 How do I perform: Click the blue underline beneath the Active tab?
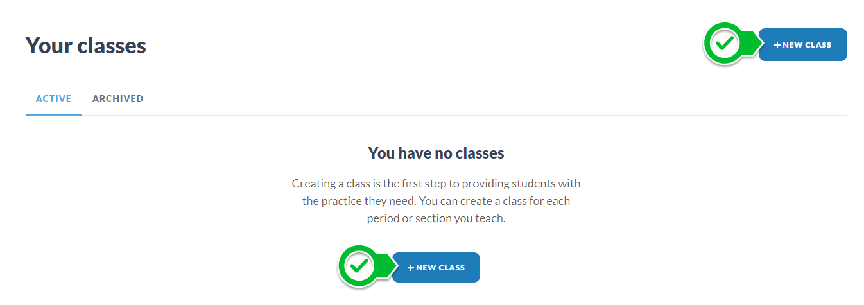click(53, 114)
